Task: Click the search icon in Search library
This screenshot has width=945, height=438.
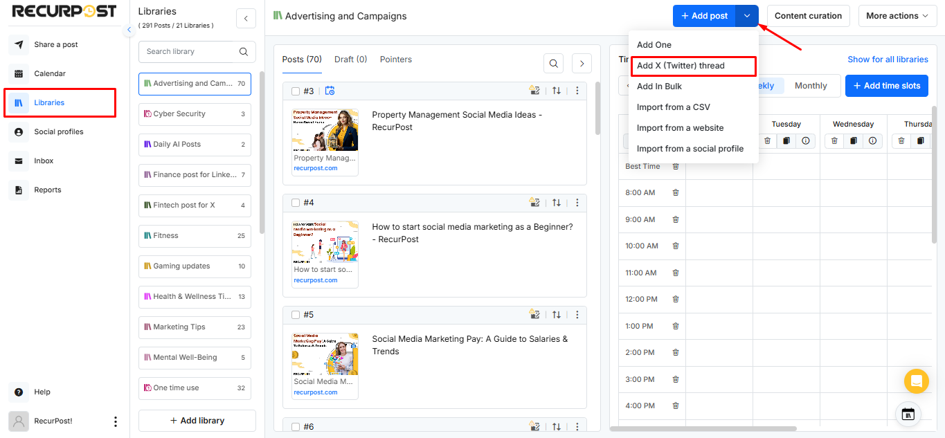Action: click(x=243, y=51)
